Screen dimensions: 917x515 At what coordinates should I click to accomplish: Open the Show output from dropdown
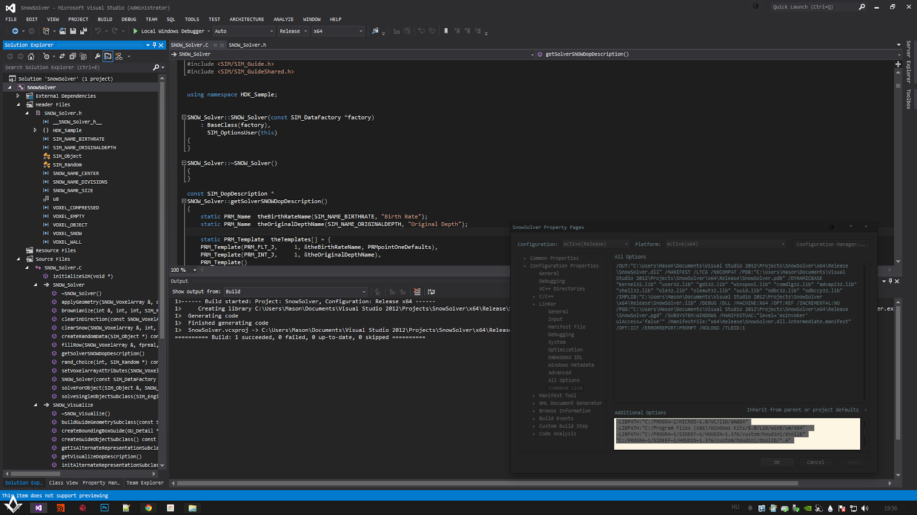tap(295, 292)
